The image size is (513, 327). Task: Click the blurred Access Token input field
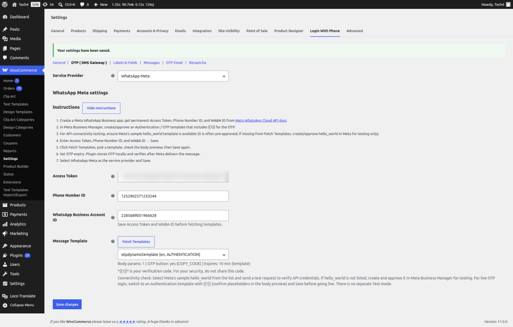point(173,176)
